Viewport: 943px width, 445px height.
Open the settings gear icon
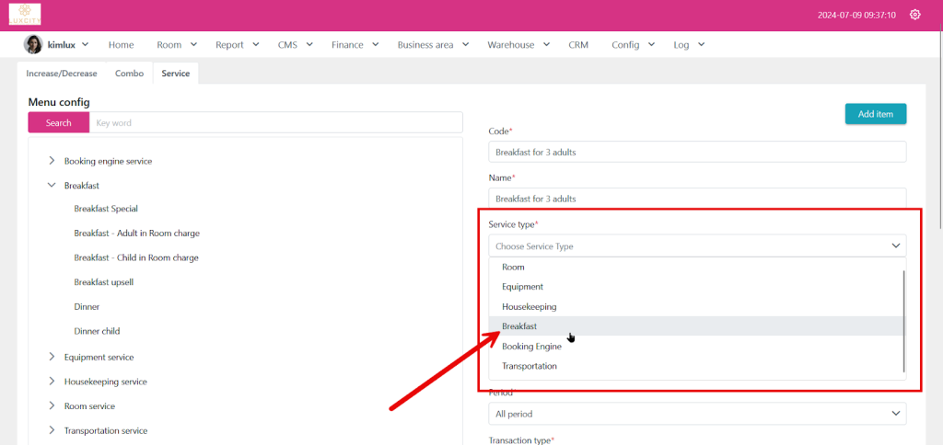pos(914,15)
